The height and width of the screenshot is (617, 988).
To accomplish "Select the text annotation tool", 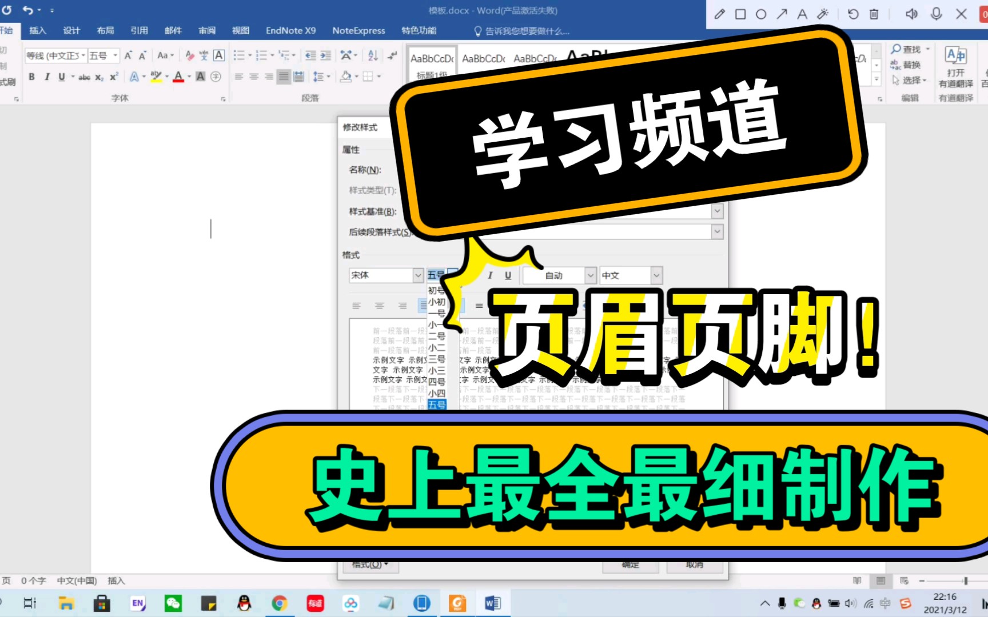I will 802,14.
